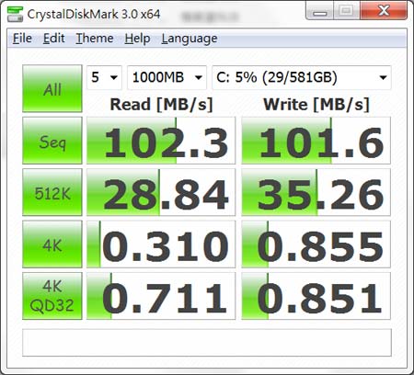Click the empty comment field at bottom

click(207, 343)
